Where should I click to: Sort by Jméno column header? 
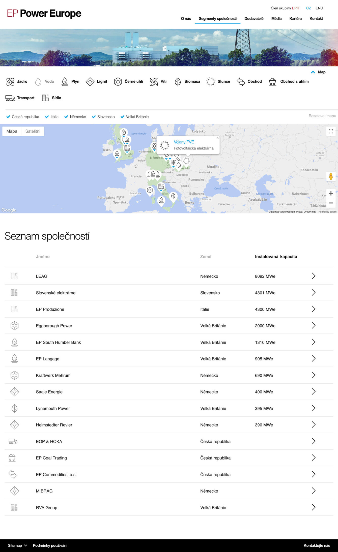pos(43,257)
